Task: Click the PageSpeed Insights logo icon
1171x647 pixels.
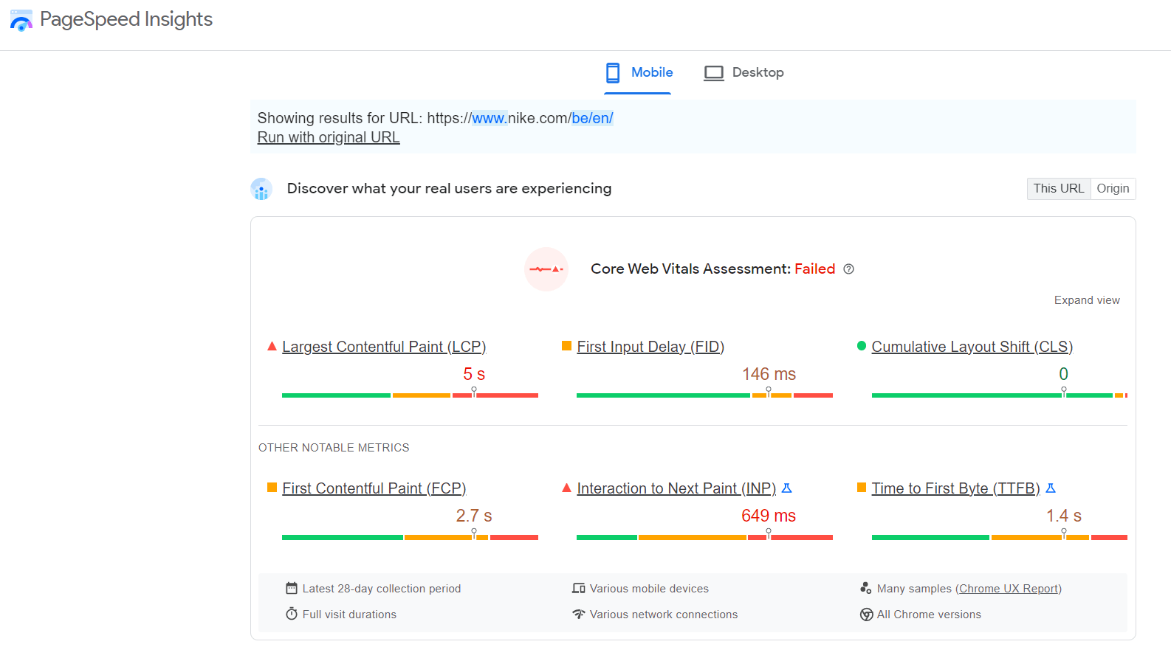Action: click(21, 21)
